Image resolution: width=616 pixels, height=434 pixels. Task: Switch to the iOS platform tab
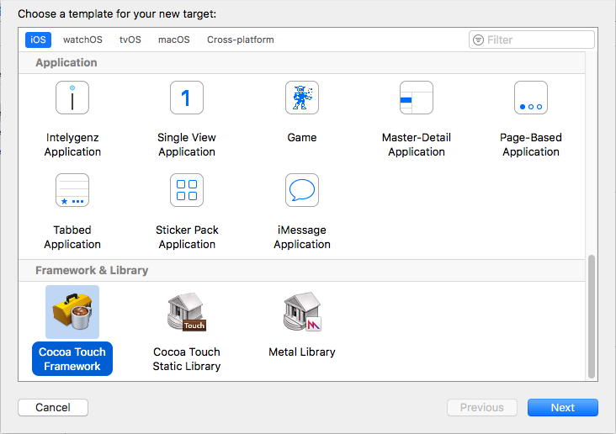pos(38,40)
